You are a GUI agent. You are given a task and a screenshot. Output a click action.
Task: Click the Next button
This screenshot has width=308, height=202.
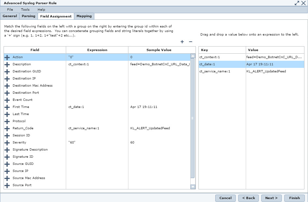click(271, 198)
